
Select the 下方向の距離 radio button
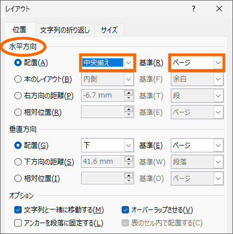18,162
